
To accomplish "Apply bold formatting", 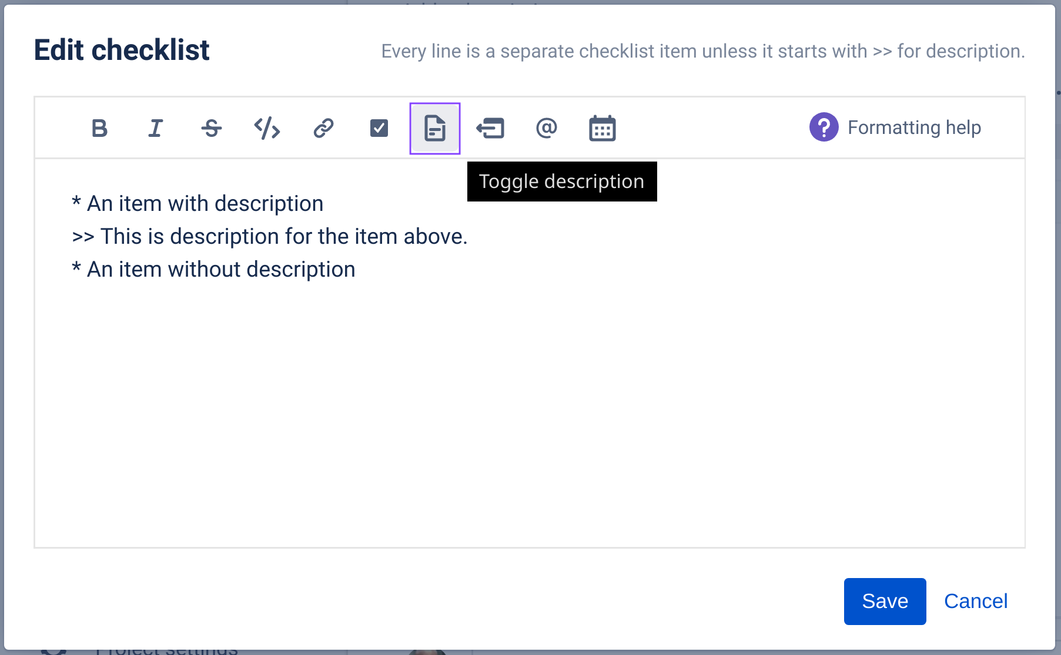I will [x=99, y=128].
